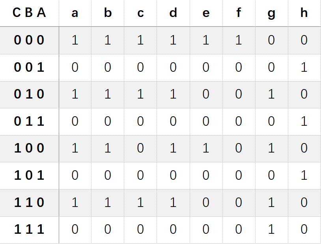
Task: Click the h cell in row 0 0 1
Action: coord(304,67)
